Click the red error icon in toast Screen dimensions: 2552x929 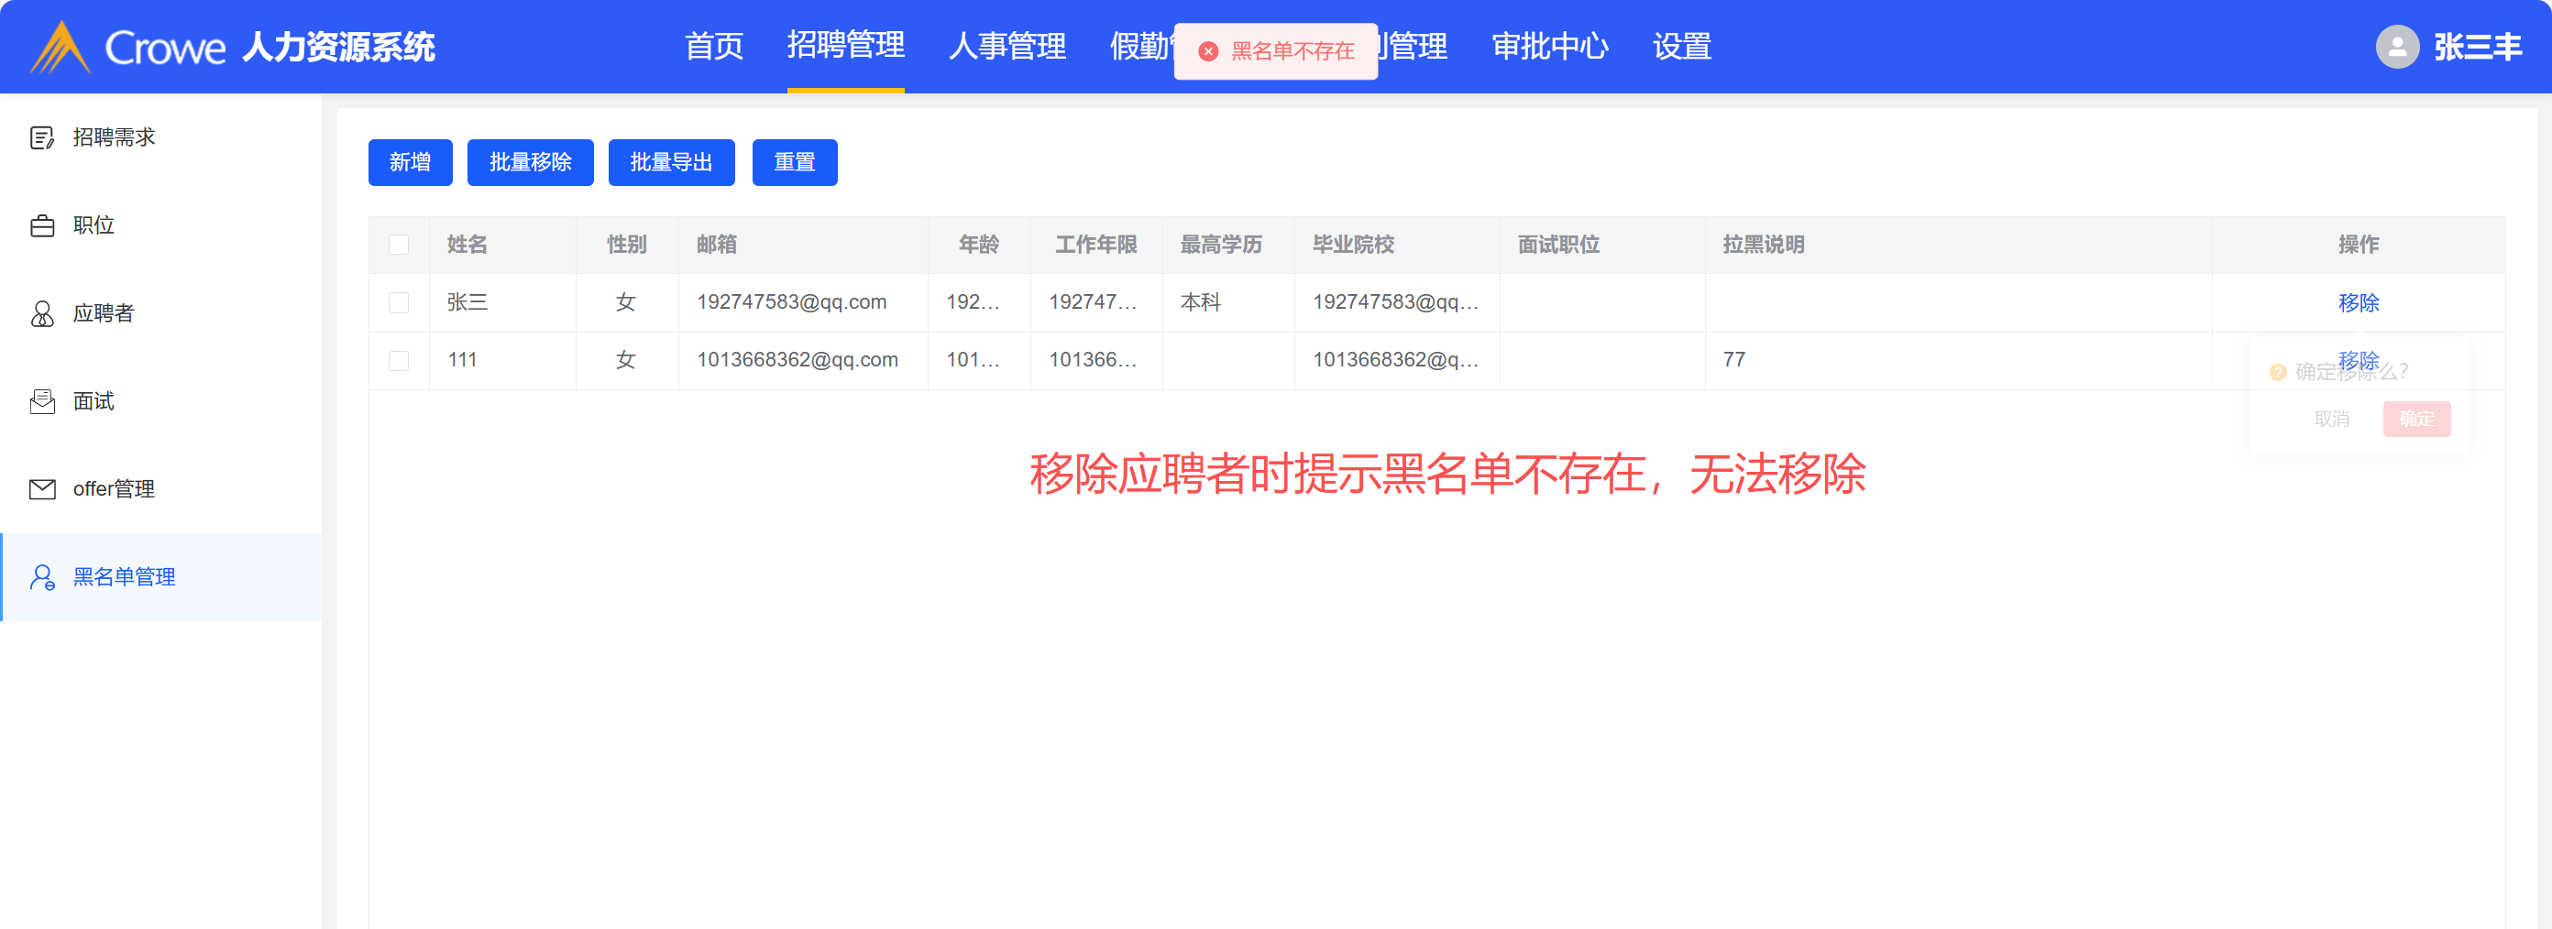[1207, 51]
